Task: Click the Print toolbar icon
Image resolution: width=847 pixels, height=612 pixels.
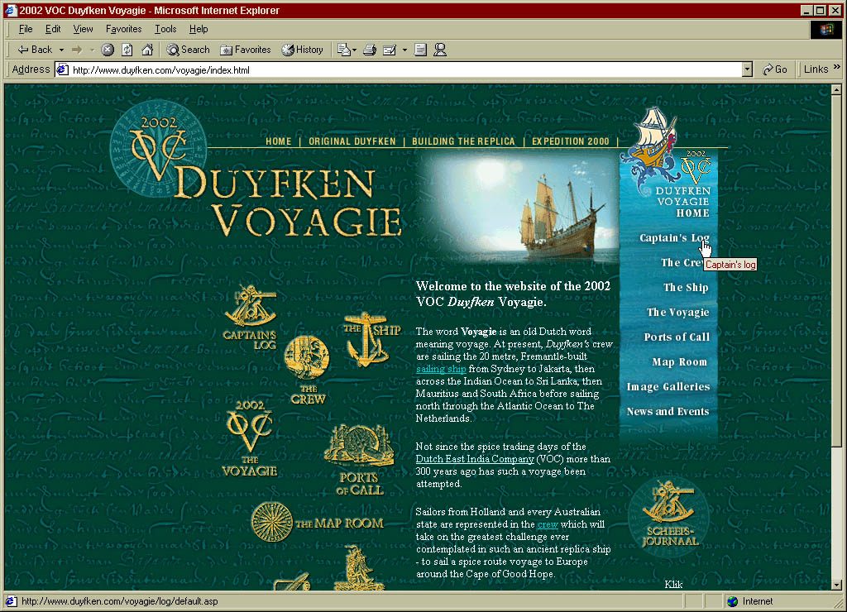Action: pos(370,50)
